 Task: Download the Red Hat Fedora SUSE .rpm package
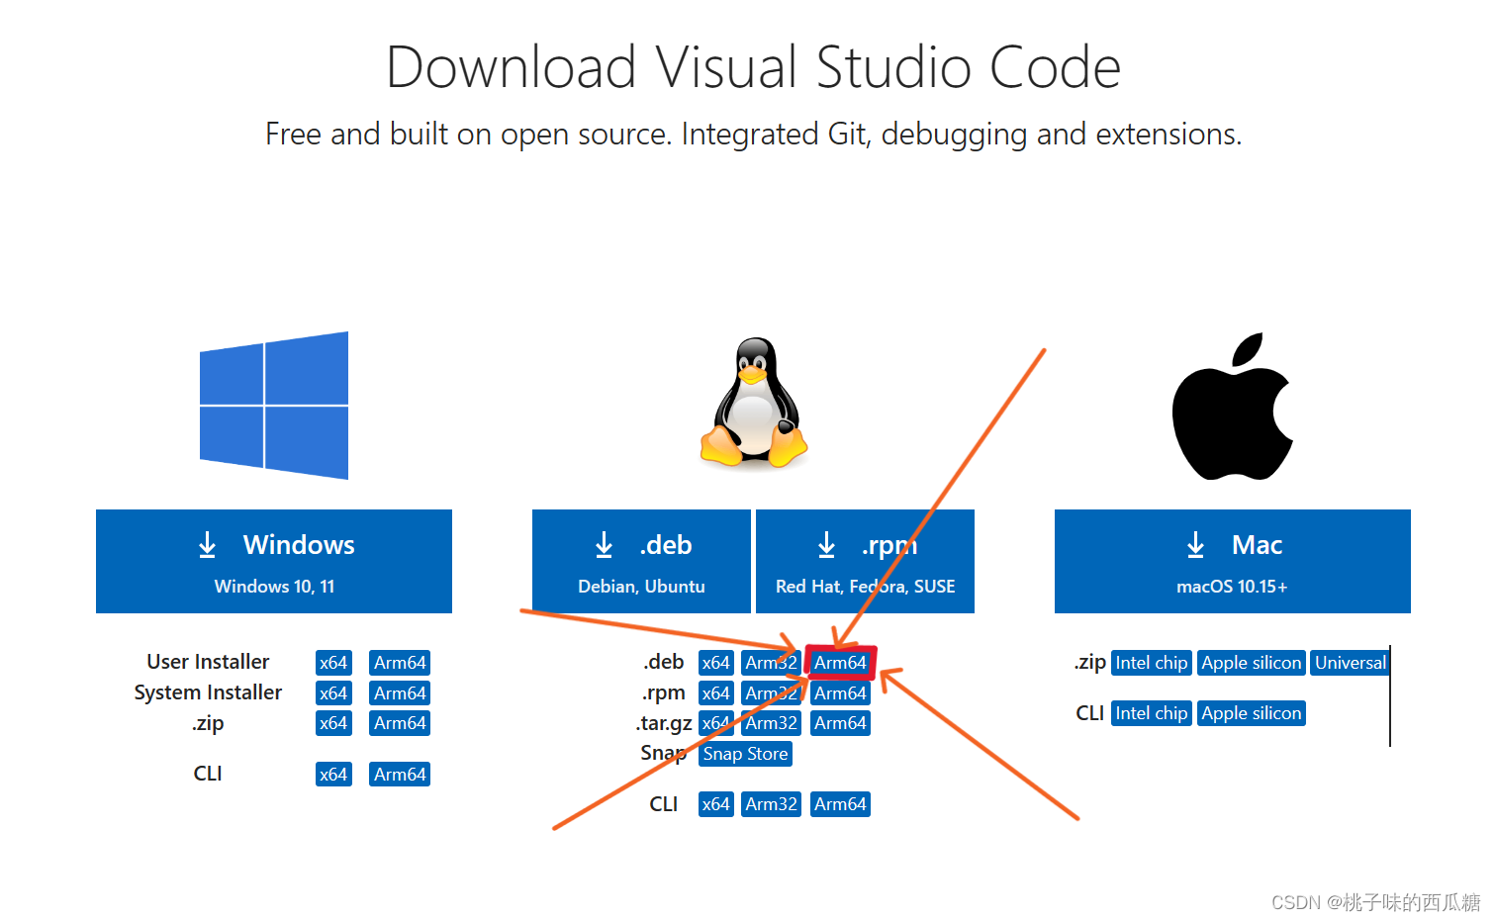point(864,561)
